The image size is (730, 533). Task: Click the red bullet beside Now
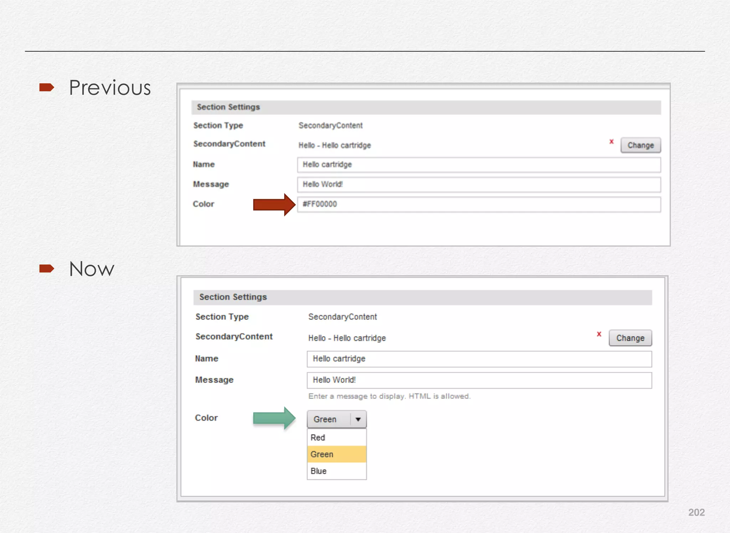coord(46,268)
